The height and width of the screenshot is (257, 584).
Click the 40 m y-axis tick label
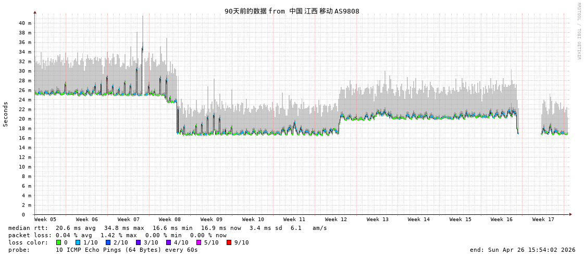tap(25, 23)
